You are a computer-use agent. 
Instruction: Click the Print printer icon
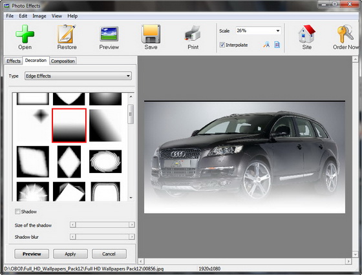tap(193, 34)
